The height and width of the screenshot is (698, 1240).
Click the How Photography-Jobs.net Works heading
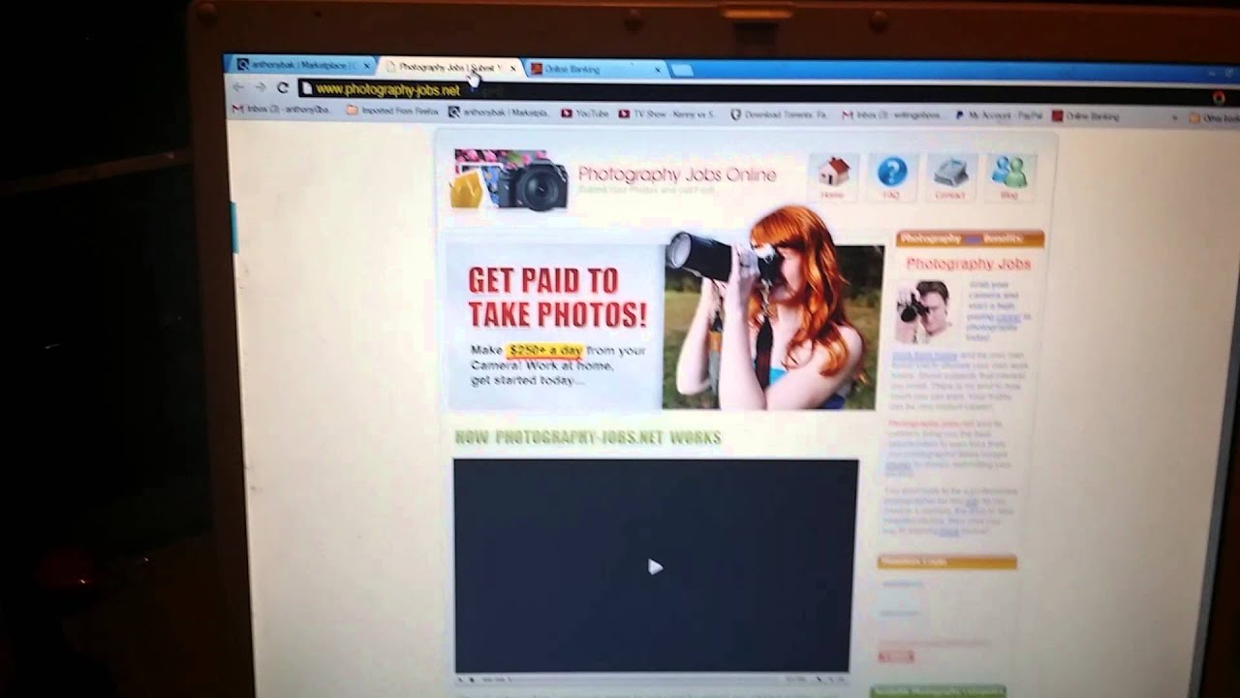pos(587,437)
